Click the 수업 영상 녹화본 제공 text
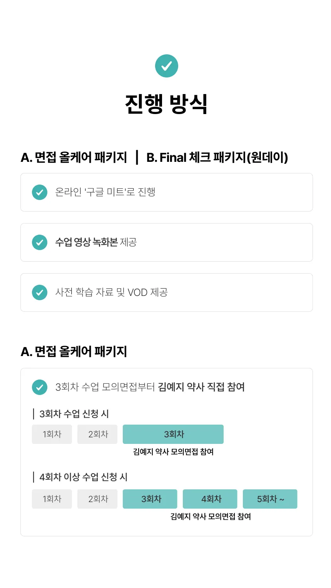 tap(96, 242)
